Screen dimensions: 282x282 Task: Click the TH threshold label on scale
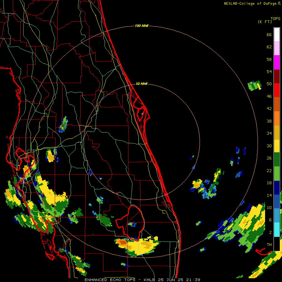269,245
